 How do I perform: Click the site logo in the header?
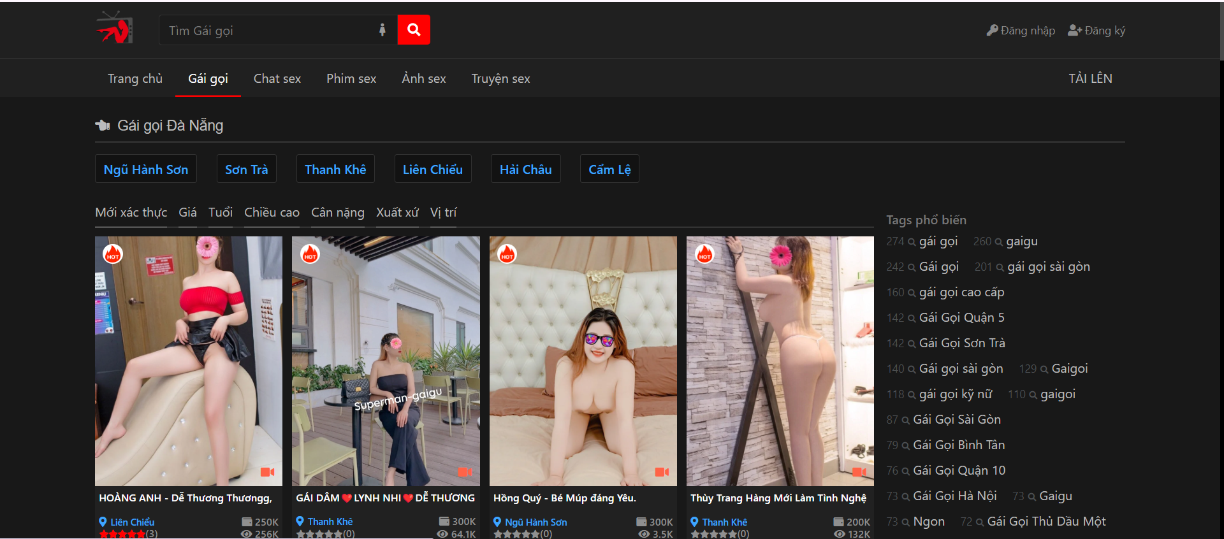point(115,28)
